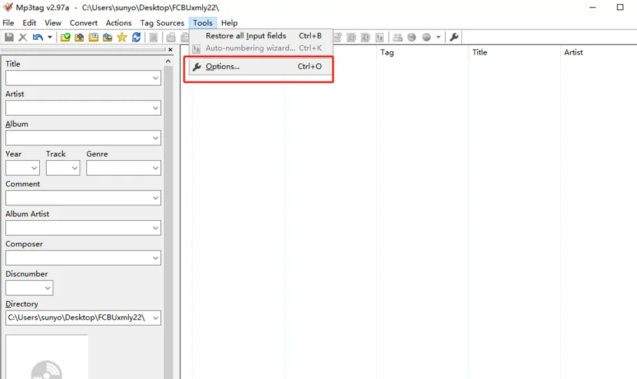Maximize the Mp3tag window
The height and width of the screenshot is (379, 637).
(x=620, y=7)
